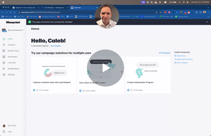Open the Chrome profile avatar
This screenshot has width=211, height=136.
click(x=205, y=12)
